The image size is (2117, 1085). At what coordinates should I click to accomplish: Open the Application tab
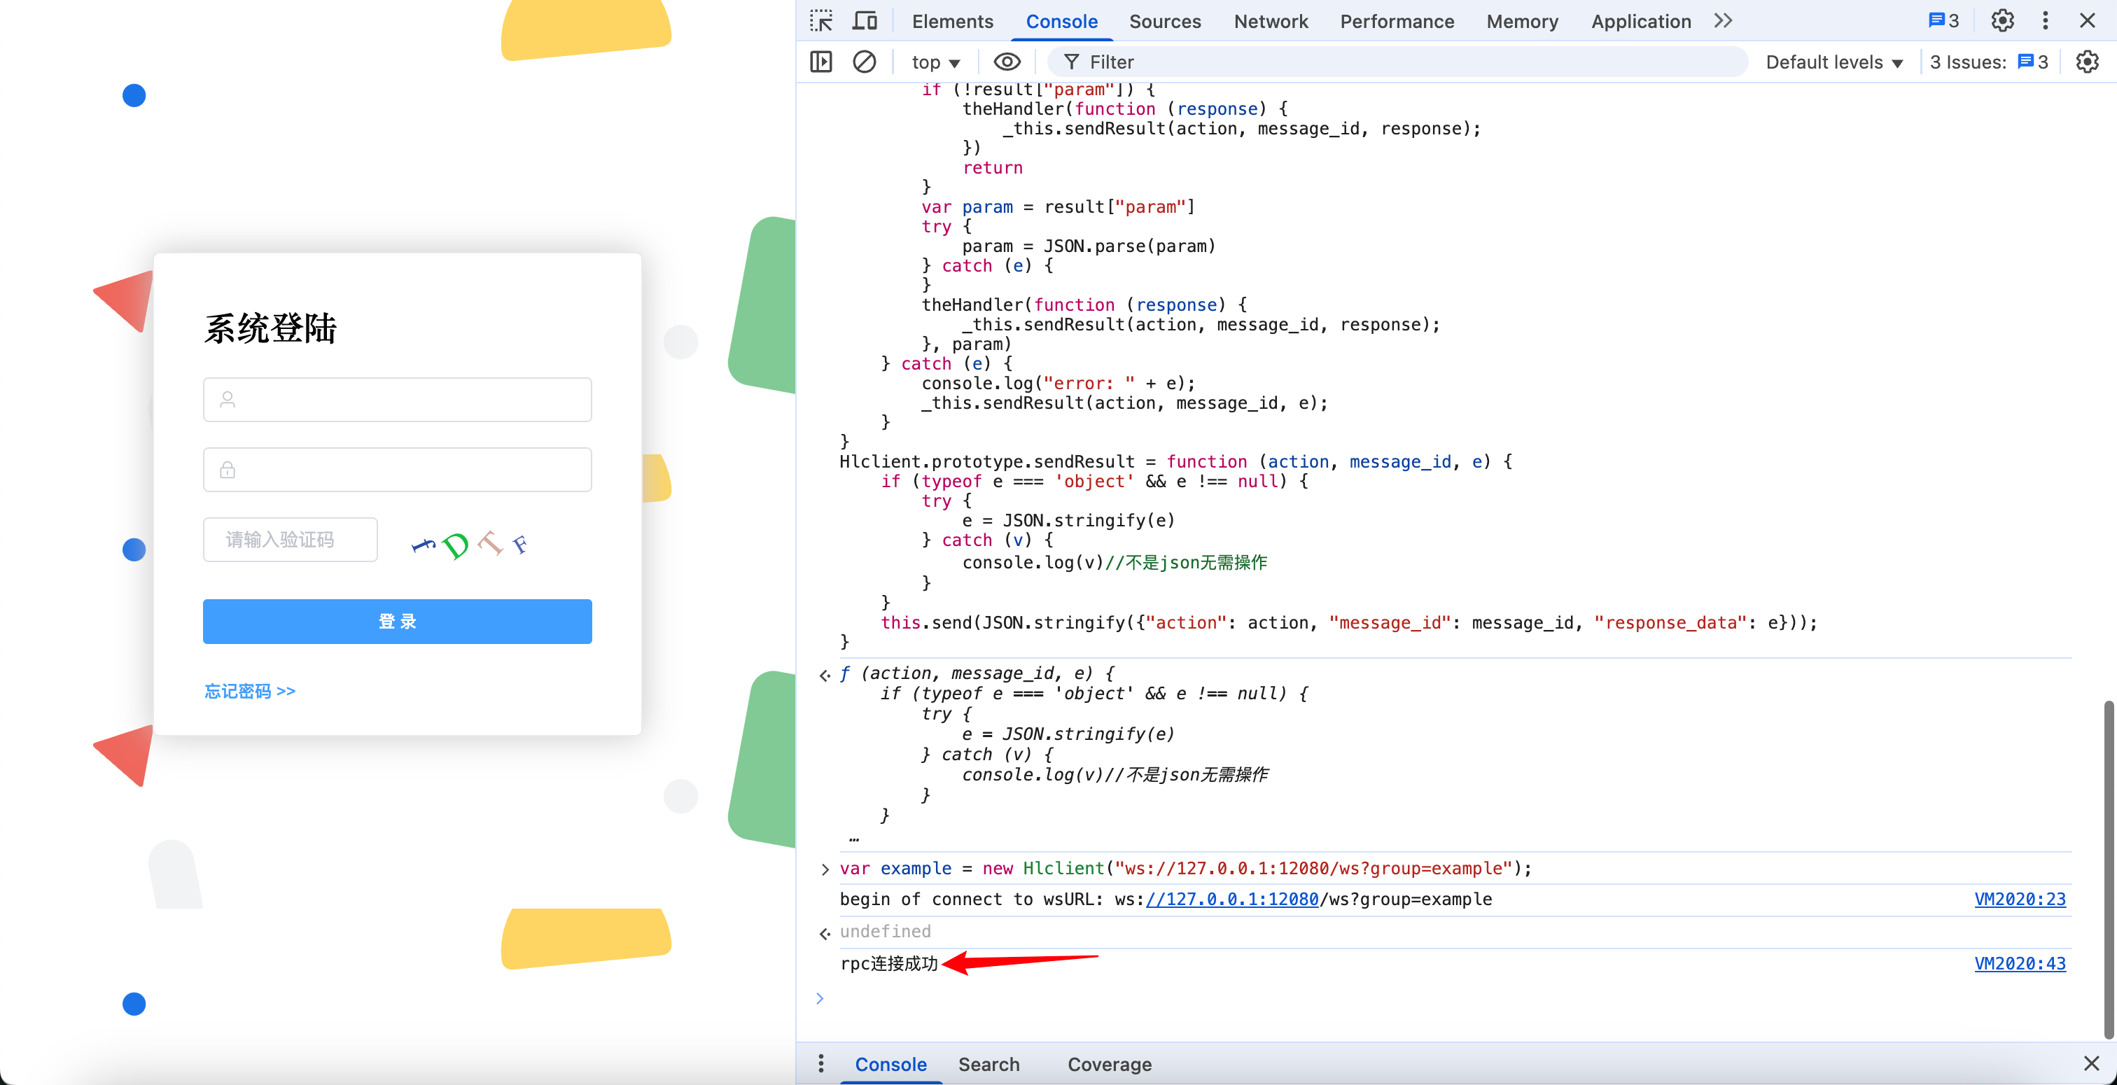tap(1640, 22)
